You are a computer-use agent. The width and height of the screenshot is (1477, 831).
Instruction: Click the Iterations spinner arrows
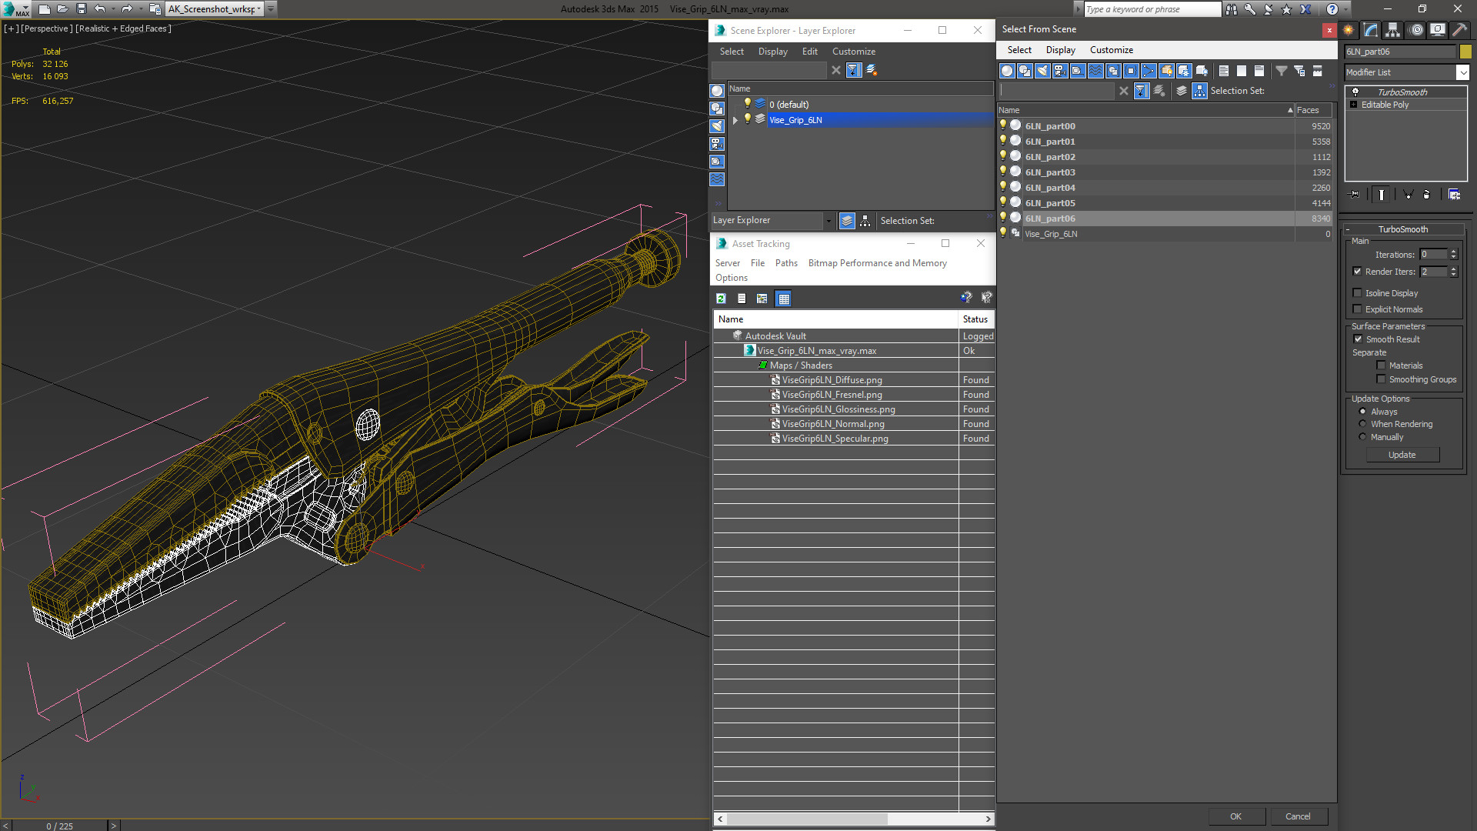pos(1453,255)
